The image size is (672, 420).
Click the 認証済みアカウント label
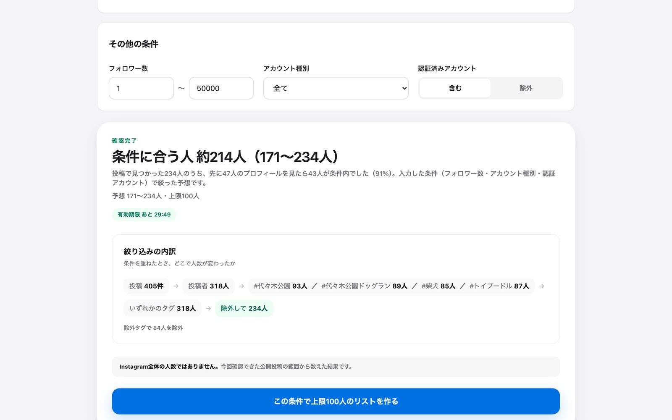pos(447,68)
